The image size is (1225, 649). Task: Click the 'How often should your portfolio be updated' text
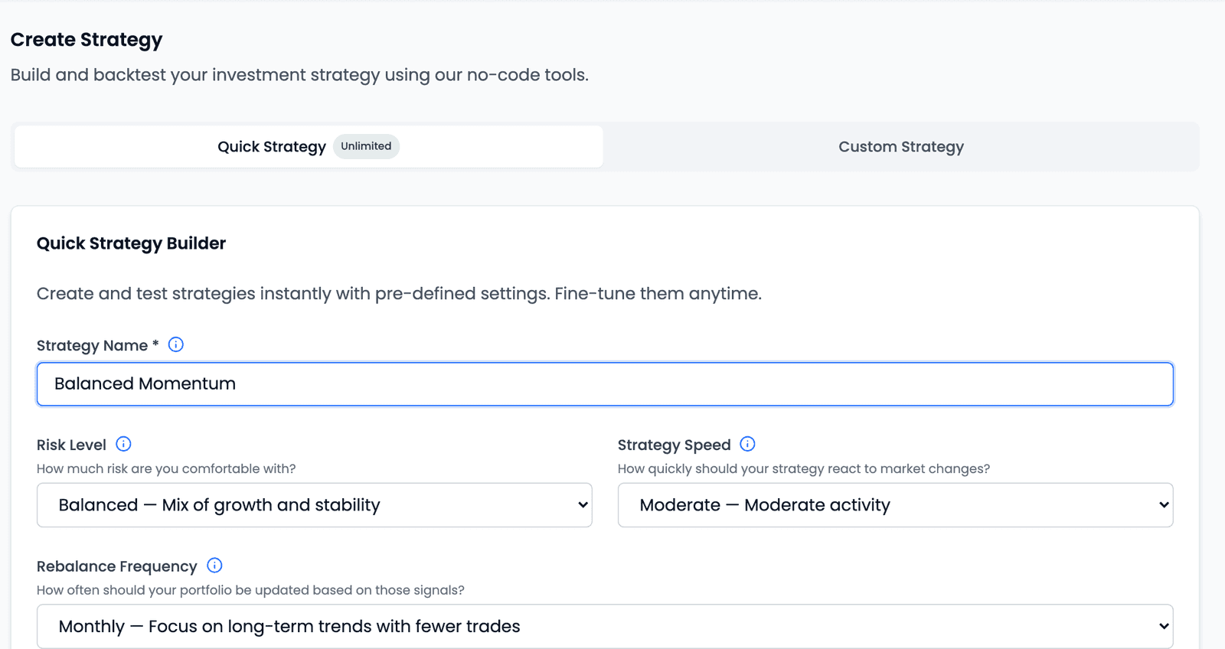[250, 590]
